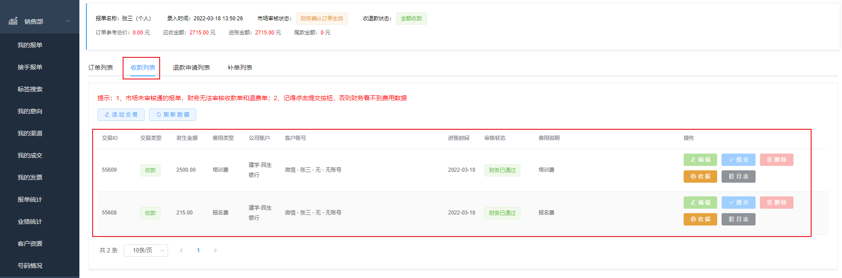Print receipt via 收据 for transaction 55609
This screenshot has height=278, width=842.
[x=700, y=177]
